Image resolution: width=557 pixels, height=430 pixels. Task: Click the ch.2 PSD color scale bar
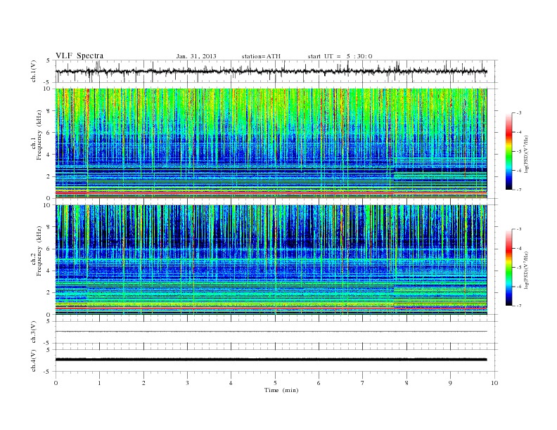click(509, 268)
